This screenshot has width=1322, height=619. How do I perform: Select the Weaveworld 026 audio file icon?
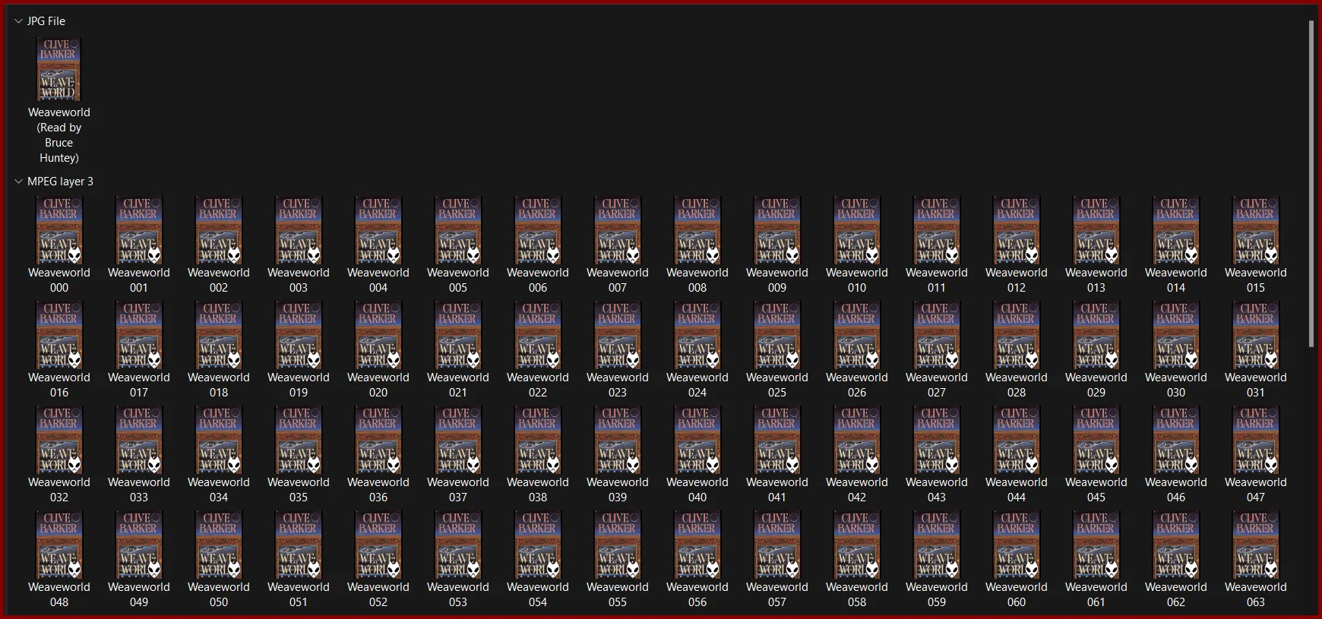pyautogui.click(x=857, y=335)
